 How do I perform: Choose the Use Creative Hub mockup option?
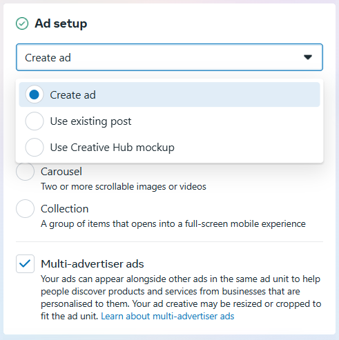[35, 147]
